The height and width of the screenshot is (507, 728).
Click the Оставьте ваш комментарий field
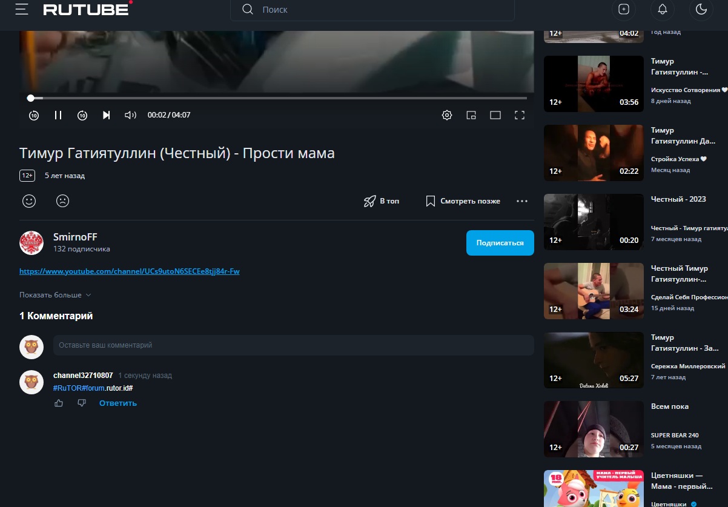click(293, 345)
